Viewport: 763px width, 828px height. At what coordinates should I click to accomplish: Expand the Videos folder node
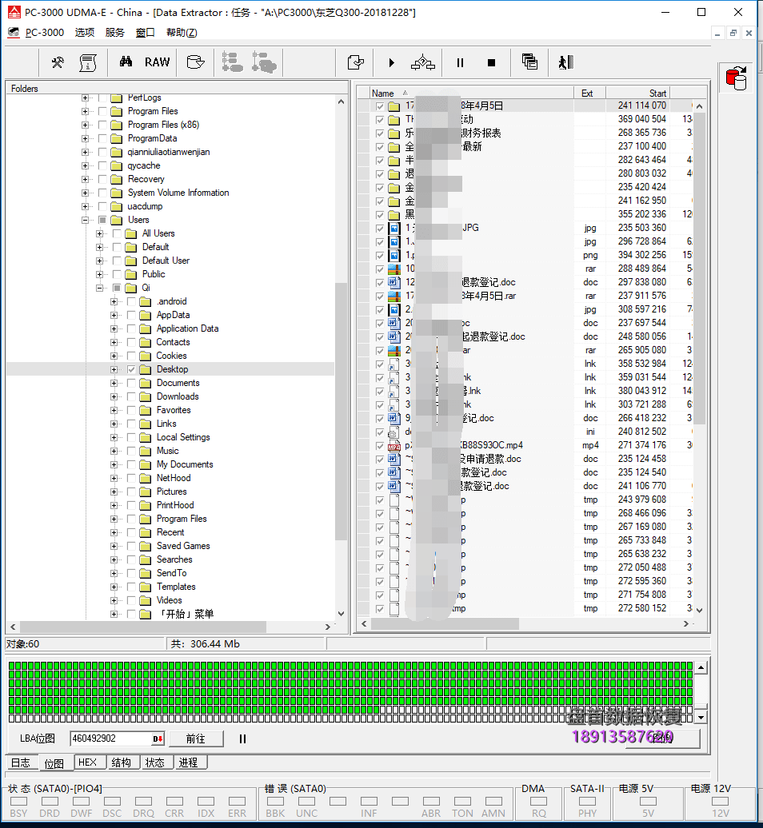coord(114,601)
